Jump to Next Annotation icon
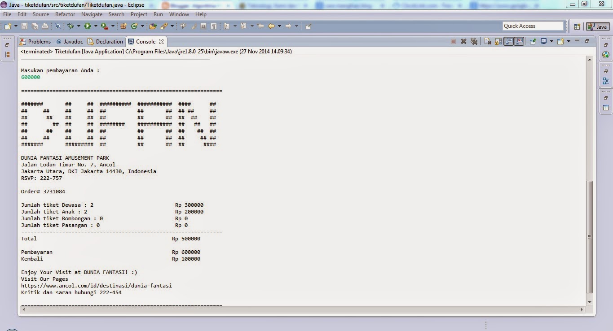This screenshot has height=331, width=613. pos(226,26)
